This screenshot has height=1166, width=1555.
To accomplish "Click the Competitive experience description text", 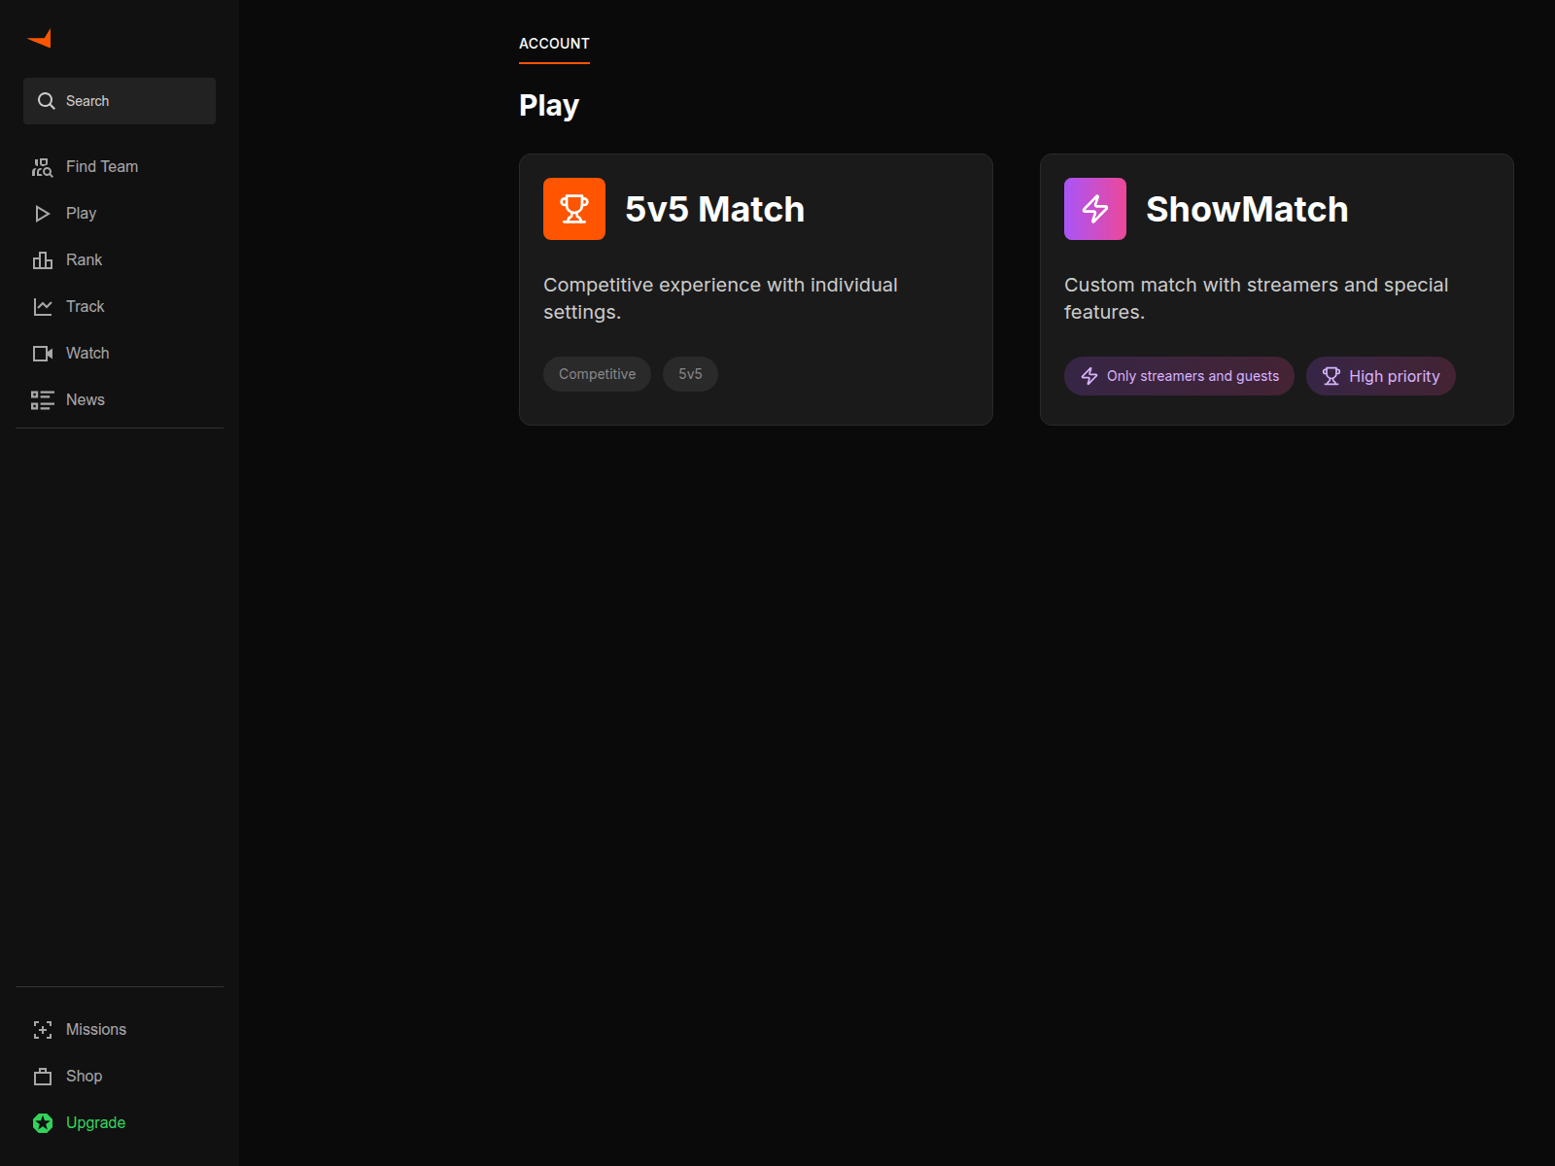I will [x=720, y=298].
